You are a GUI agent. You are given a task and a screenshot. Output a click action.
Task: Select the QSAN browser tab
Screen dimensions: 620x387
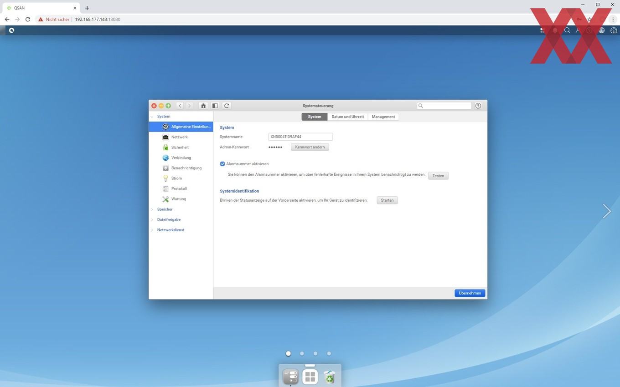pos(41,8)
